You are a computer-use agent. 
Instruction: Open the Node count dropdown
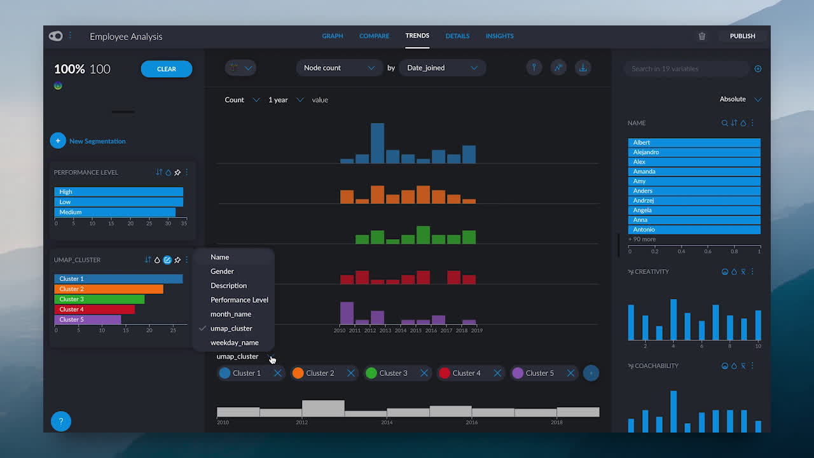[x=339, y=67]
